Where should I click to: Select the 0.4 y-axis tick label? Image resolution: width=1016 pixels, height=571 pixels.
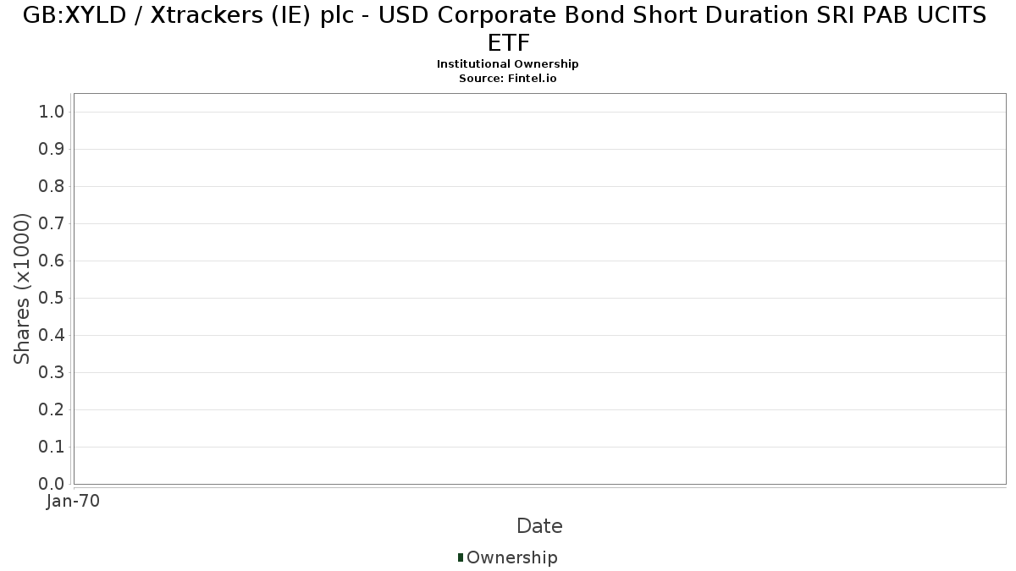52,336
